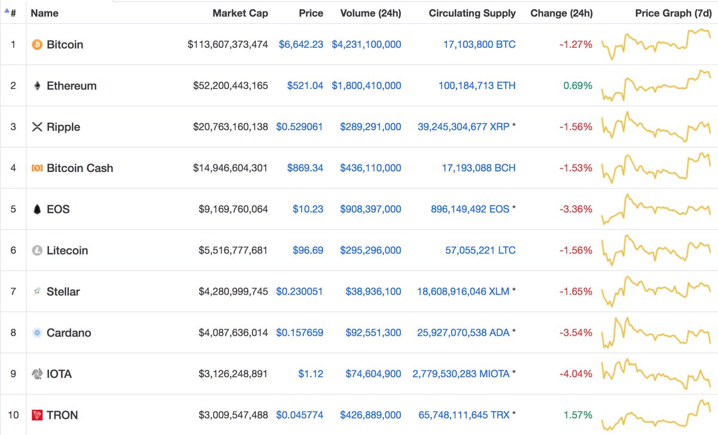Click Bitcoin volume $4,231,100,000
This screenshot has width=718, height=435.
pos(367,45)
